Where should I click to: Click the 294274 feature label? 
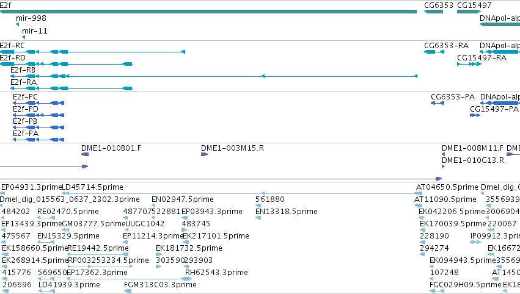point(434,249)
